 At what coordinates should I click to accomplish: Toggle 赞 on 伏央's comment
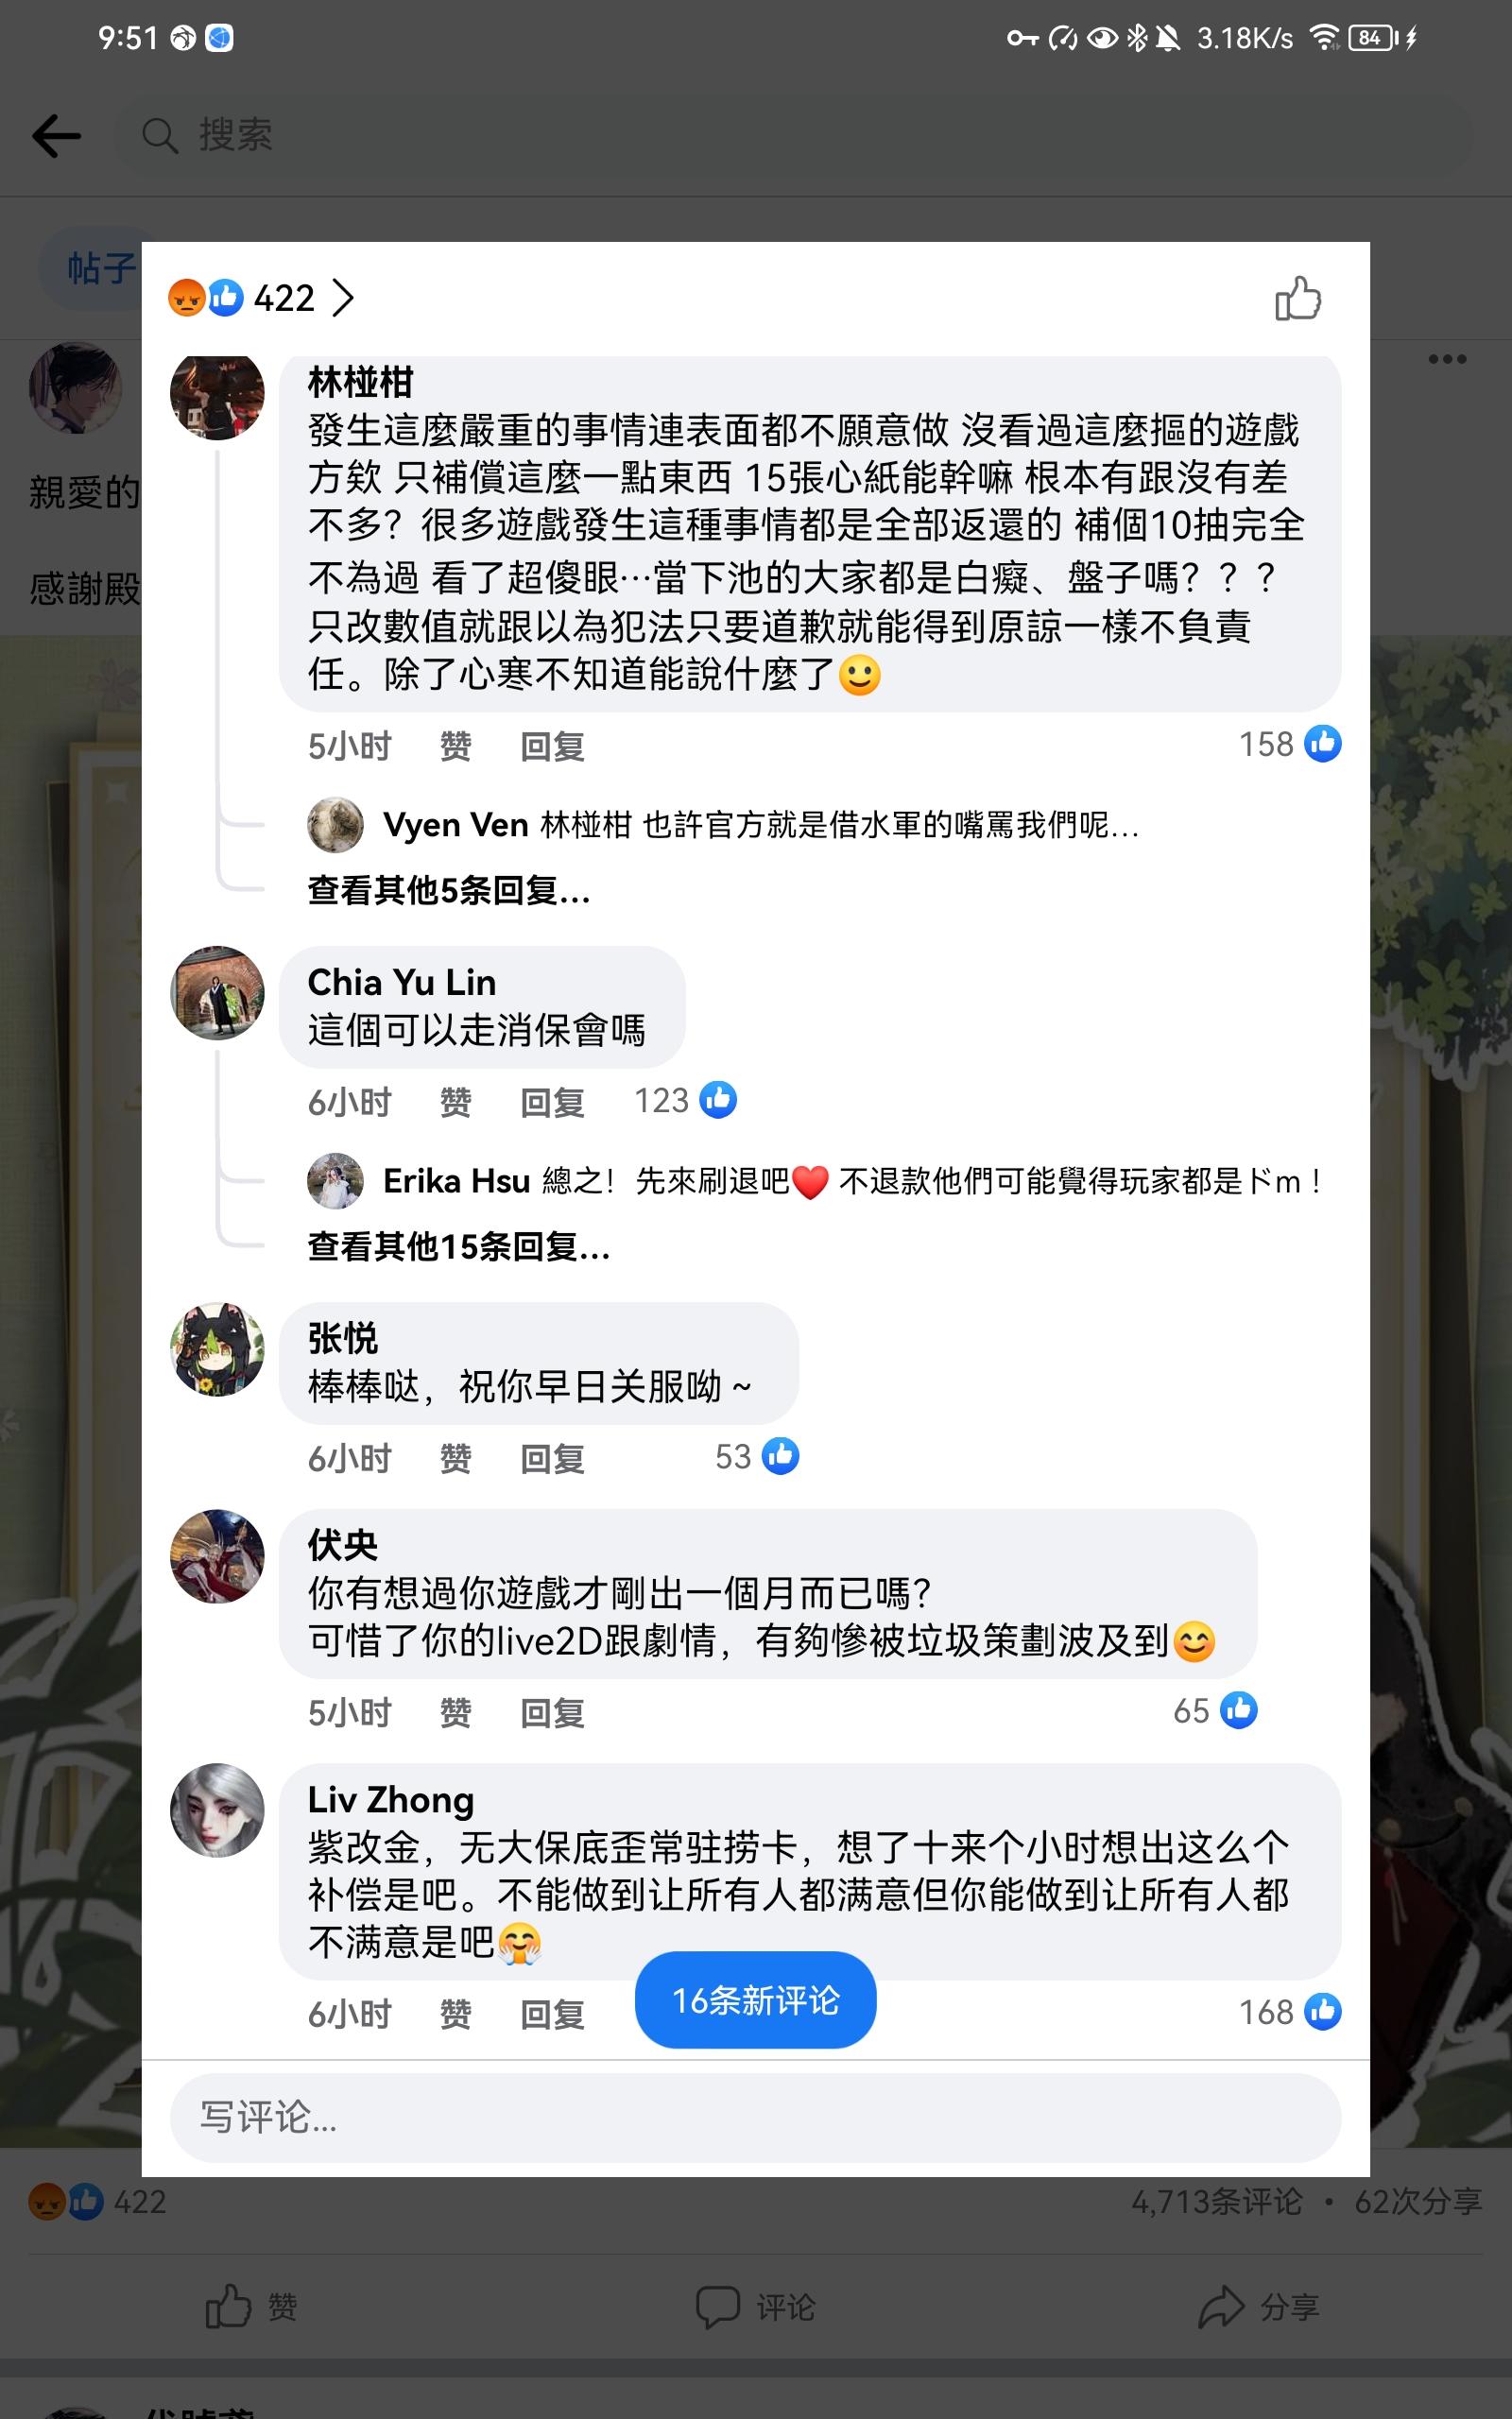click(455, 1712)
